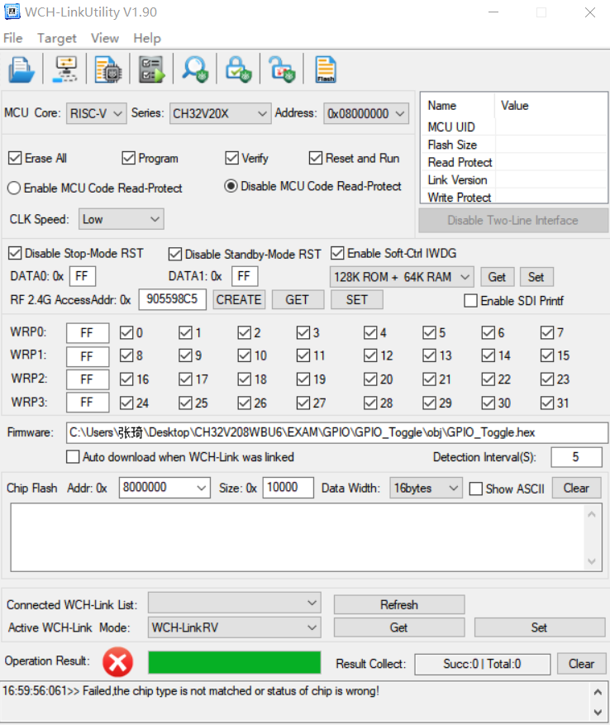Open the MCU Series CH32V20X dropdown
The image size is (610, 725).
coord(220,113)
